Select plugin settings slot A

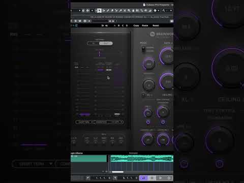point(115,25)
